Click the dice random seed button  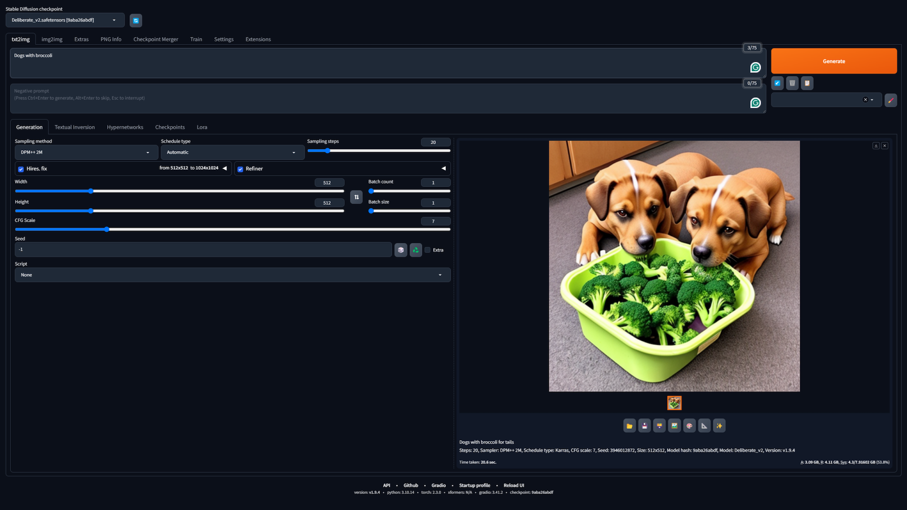point(401,250)
